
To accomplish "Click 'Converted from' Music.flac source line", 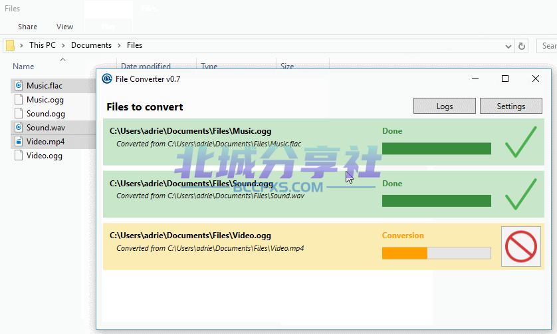I will tap(209, 144).
